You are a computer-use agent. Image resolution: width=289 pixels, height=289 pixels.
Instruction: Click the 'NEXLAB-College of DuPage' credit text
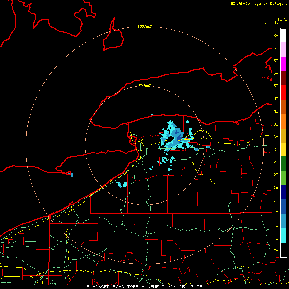tap(256, 4)
